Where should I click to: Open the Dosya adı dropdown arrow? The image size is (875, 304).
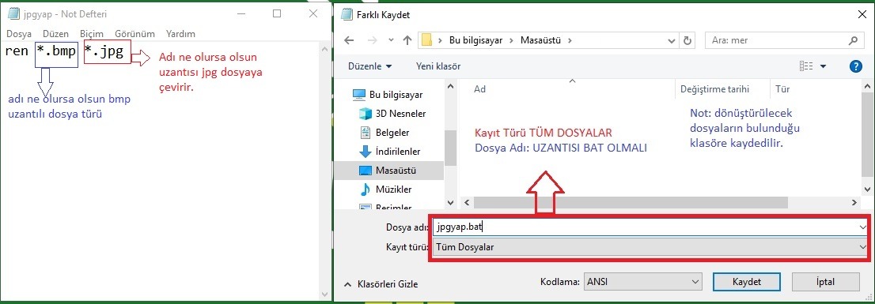(x=862, y=227)
